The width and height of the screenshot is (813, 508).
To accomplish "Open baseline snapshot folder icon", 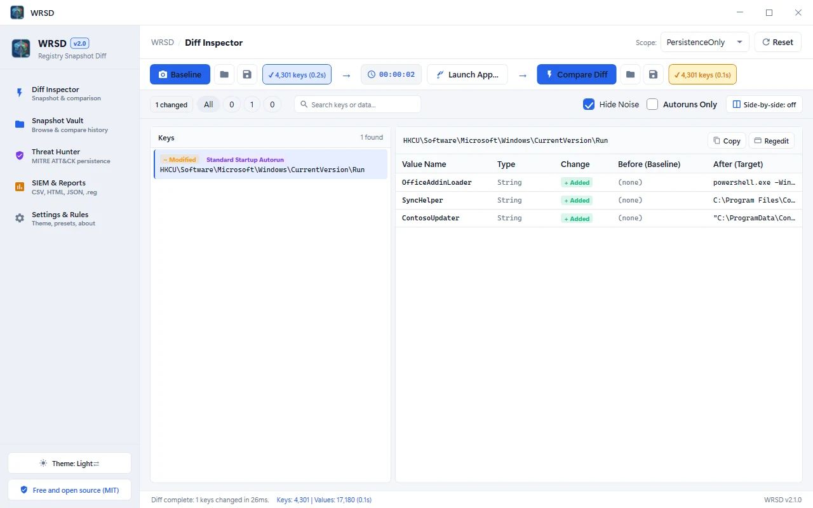I will pyautogui.click(x=224, y=74).
